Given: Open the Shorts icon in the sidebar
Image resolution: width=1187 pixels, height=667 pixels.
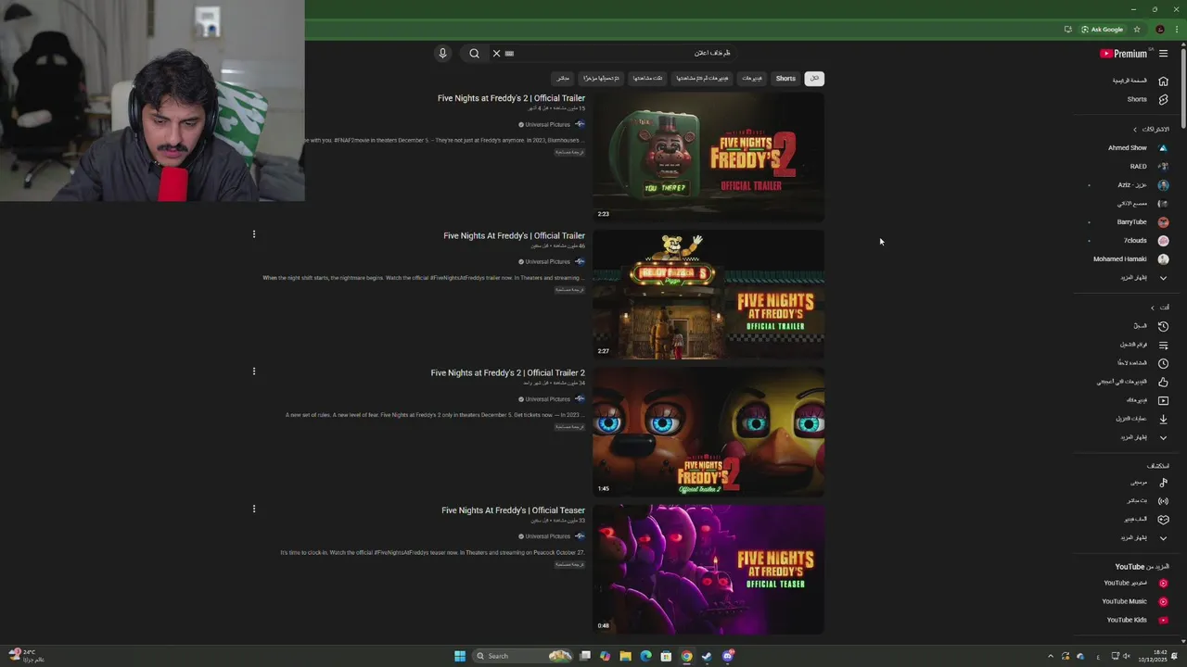Looking at the screenshot, I should [x=1163, y=99].
